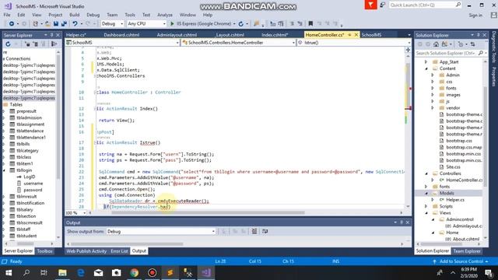Switch to the Error List tab
The width and height of the screenshot is (498, 280).
click(x=119, y=251)
